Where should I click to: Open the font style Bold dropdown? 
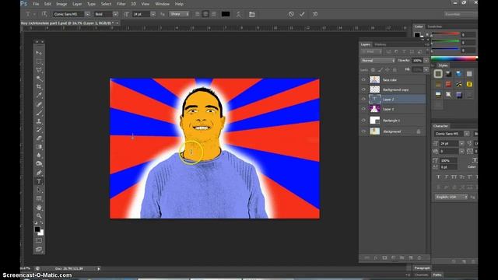click(115, 14)
